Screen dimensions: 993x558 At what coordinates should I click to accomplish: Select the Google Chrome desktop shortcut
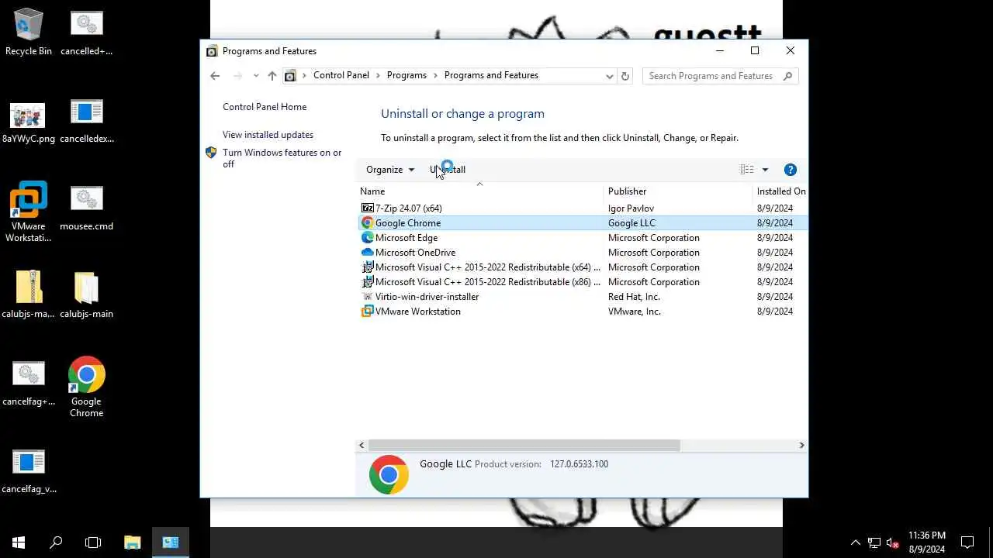pyautogui.click(x=86, y=387)
